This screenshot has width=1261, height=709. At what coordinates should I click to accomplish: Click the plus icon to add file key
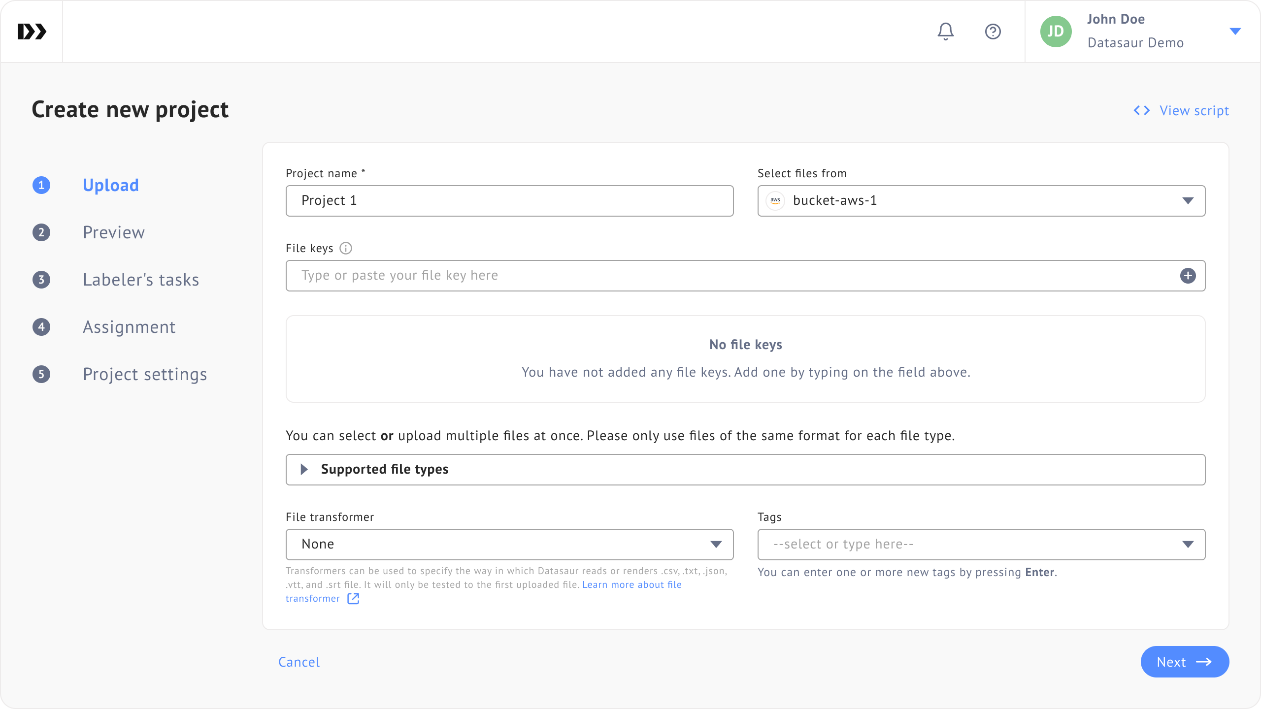(1188, 276)
